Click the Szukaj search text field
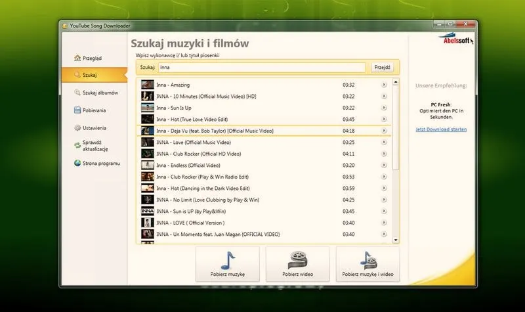The width and height of the screenshot is (525, 312). [x=262, y=68]
